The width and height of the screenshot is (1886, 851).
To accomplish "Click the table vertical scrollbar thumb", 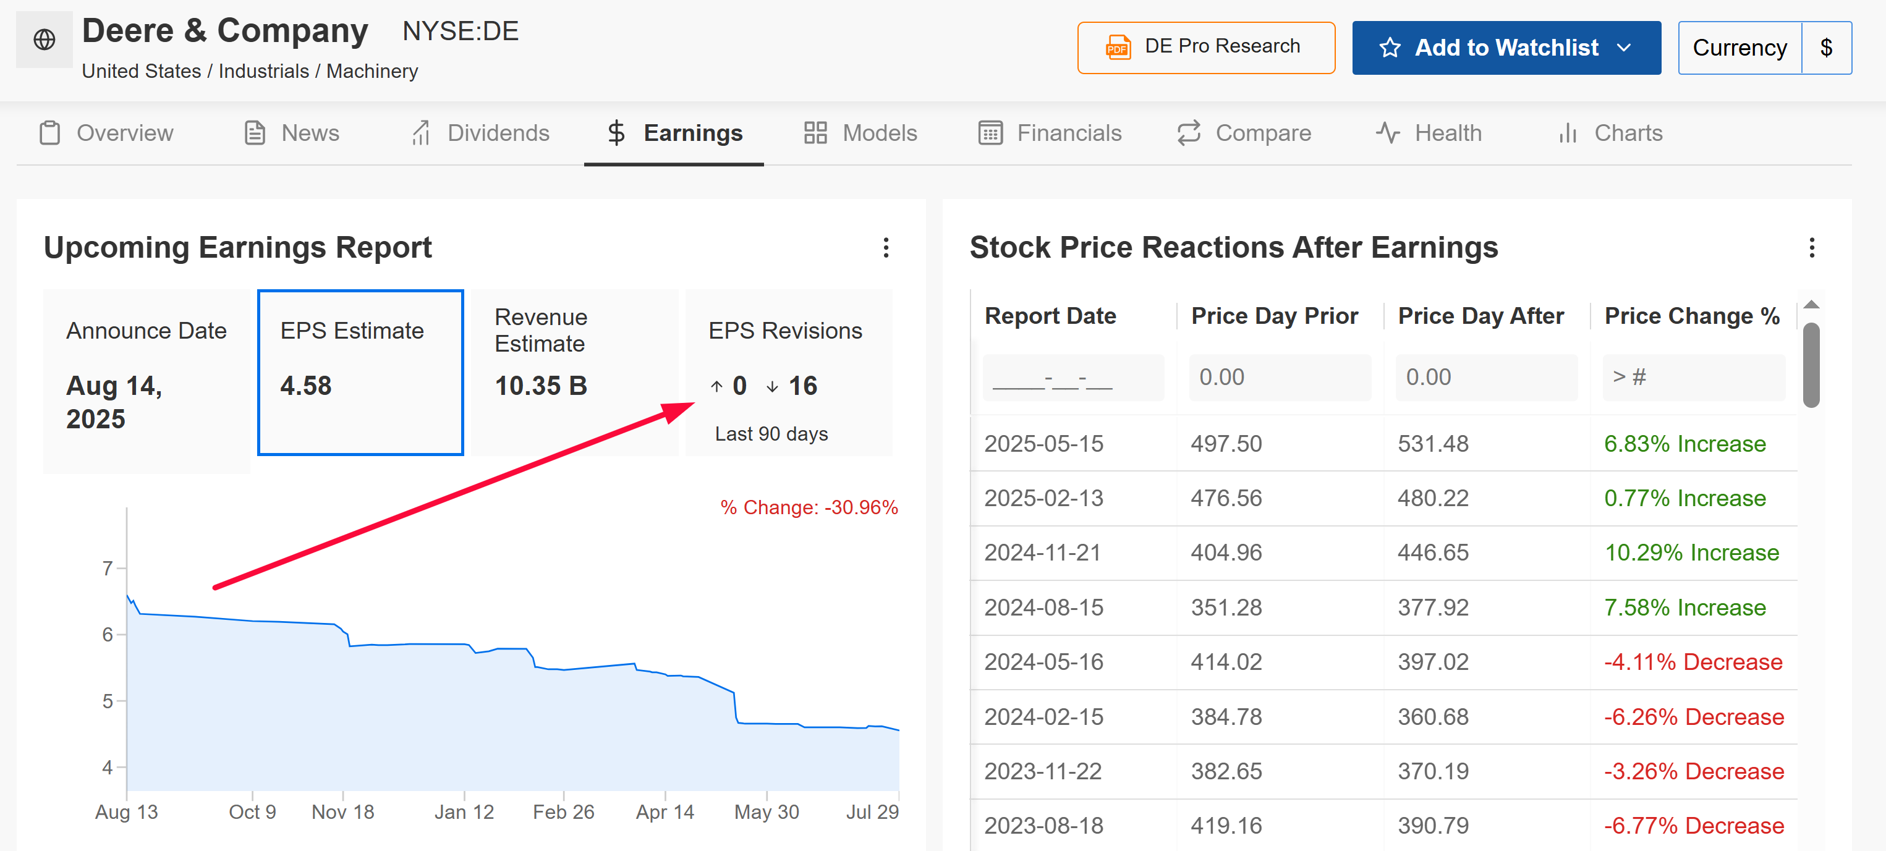I will pos(1811,365).
